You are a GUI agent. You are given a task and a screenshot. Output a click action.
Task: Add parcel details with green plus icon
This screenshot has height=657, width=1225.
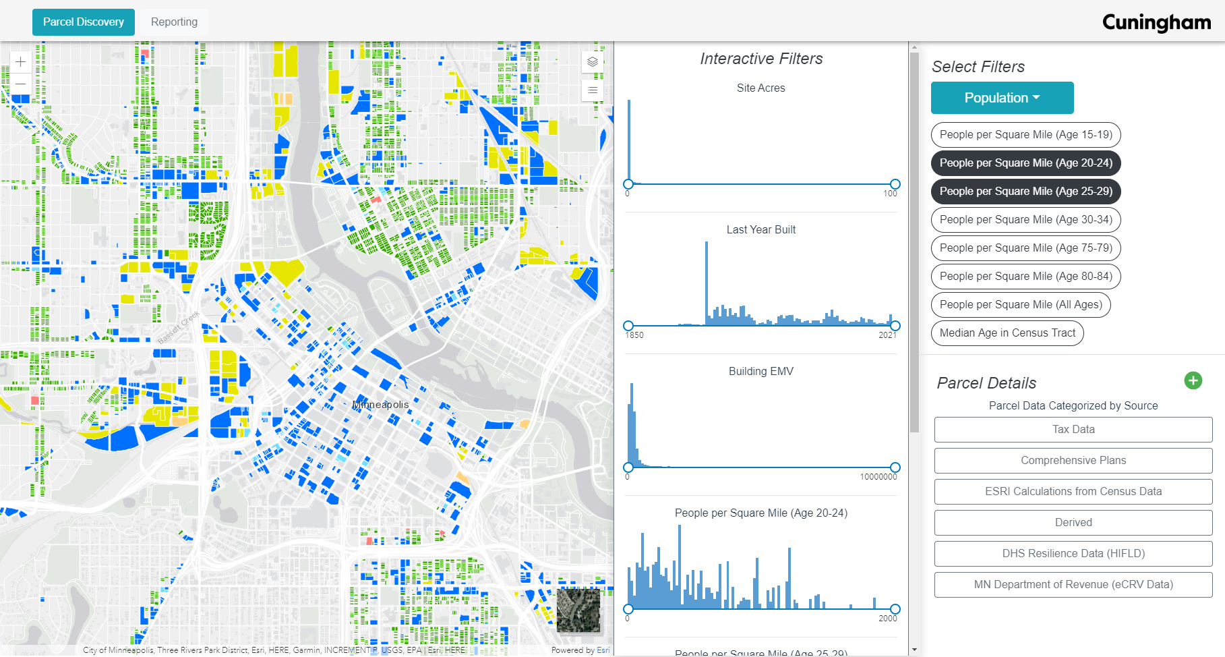pos(1193,380)
